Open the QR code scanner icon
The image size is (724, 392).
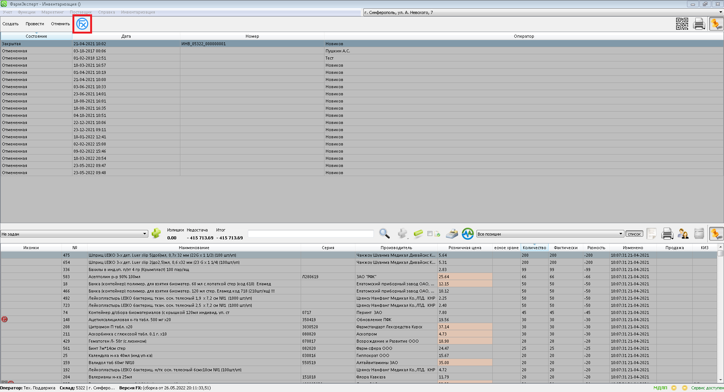682,24
